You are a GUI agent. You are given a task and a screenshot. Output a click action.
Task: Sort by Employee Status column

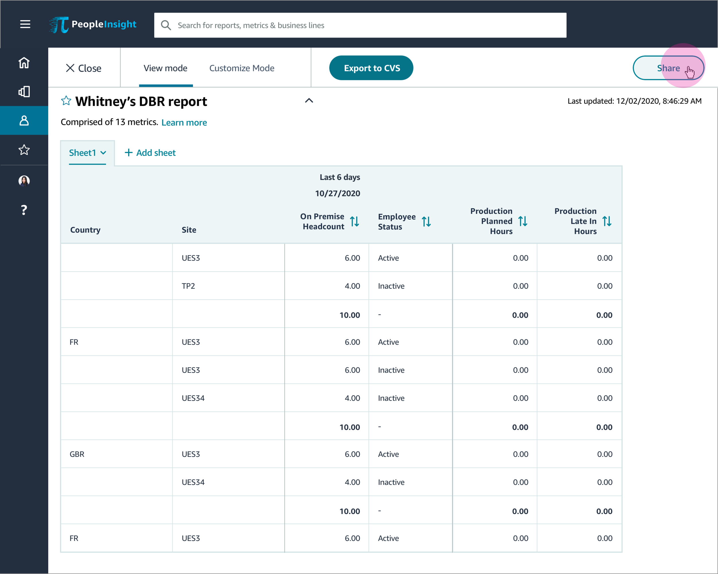point(426,221)
